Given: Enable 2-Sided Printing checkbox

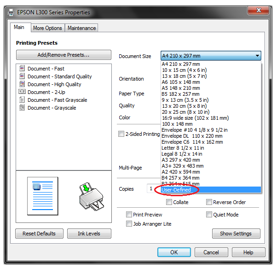Looking at the screenshot, I should click(x=121, y=134).
